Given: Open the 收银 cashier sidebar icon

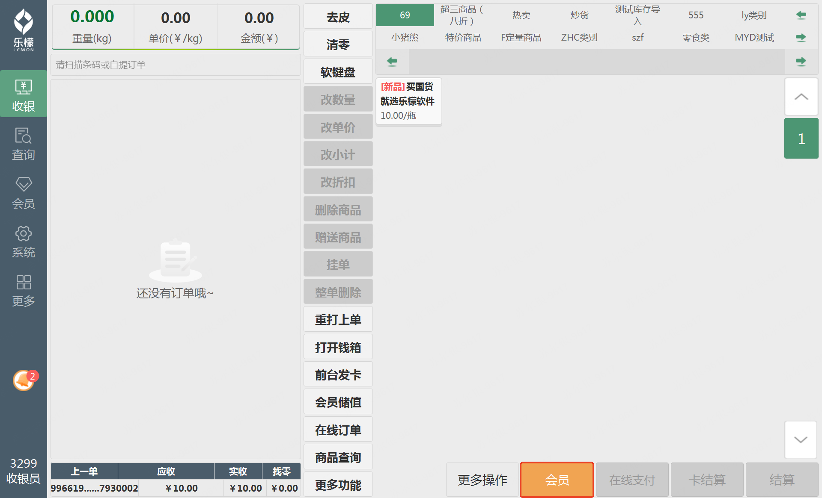Looking at the screenshot, I should pos(23,94).
